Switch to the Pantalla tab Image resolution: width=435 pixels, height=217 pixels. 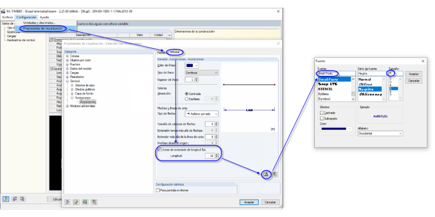point(162,53)
